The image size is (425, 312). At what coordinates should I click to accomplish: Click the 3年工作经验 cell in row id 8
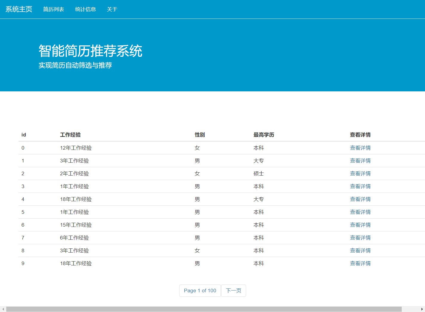[74, 250]
